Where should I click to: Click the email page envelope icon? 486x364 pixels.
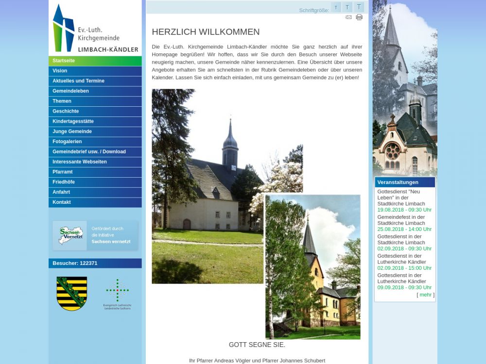348,17
